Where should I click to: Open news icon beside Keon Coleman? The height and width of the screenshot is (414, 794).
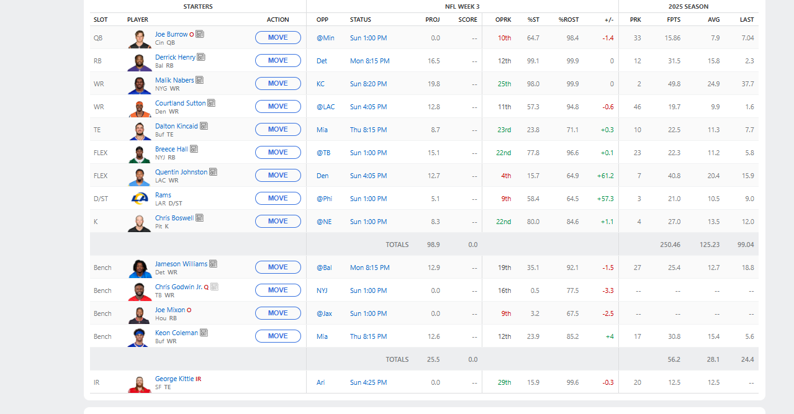click(204, 333)
